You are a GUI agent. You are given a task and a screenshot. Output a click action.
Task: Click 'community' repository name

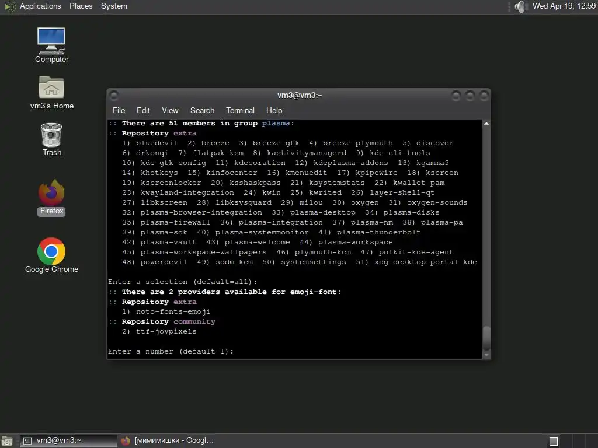point(194,321)
